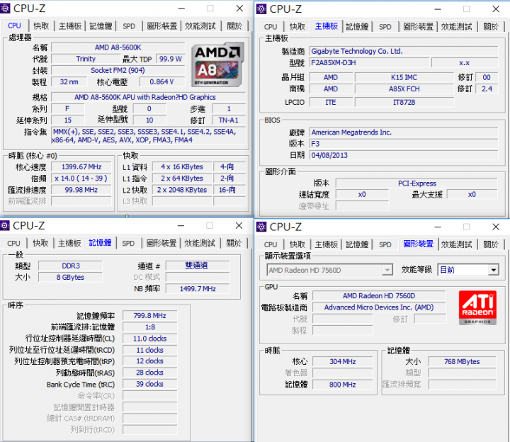Click the CPU-Z app icon in CPU window title bar
The width and height of the screenshot is (510, 442).
5,8
